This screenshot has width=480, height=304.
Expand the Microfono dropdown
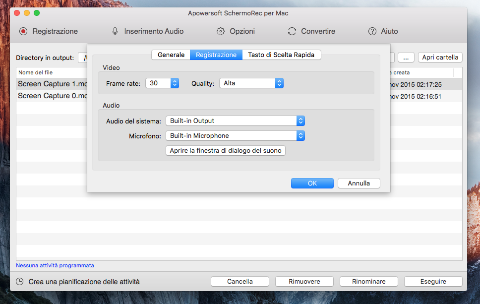[235, 135]
